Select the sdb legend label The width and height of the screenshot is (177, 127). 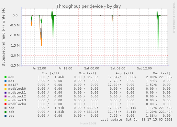click(11, 112)
